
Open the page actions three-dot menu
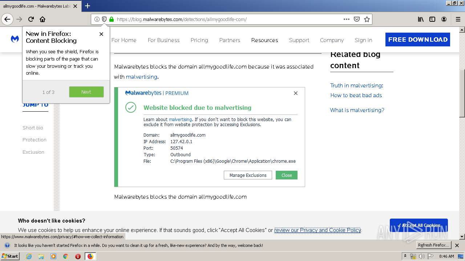[x=346, y=19]
